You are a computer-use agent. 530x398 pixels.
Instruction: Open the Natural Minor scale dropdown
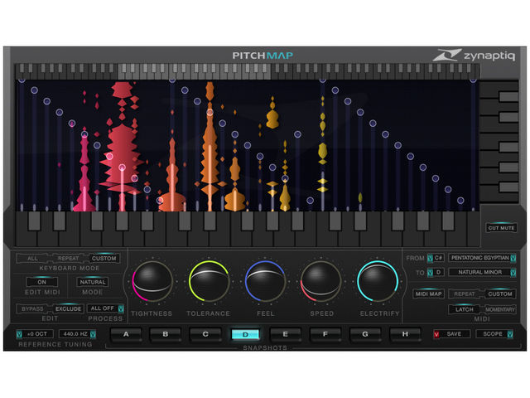point(482,272)
